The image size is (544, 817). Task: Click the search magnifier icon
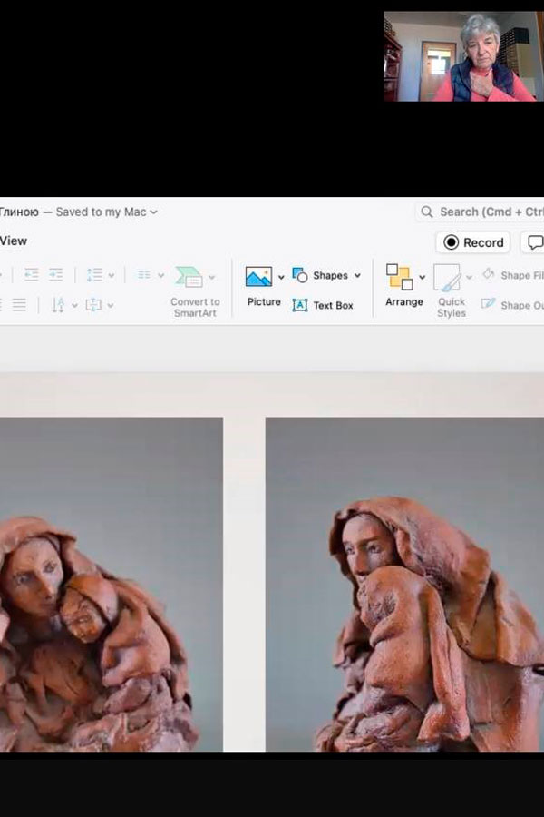point(427,212)
